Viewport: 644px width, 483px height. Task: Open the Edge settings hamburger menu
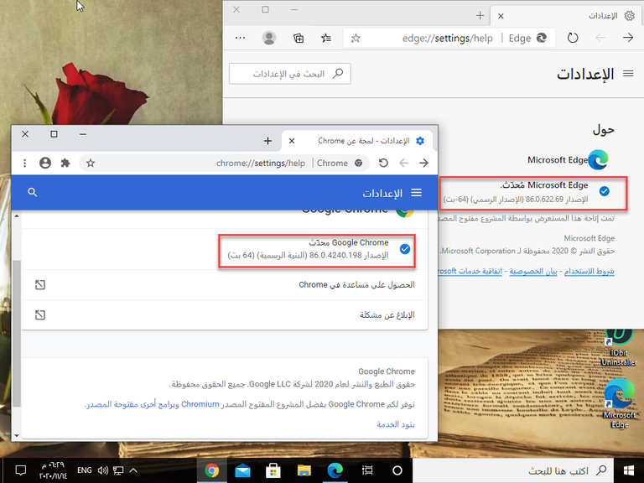628,74
